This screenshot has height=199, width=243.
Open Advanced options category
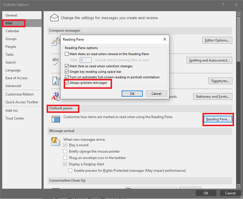click(x=22, y=86)
